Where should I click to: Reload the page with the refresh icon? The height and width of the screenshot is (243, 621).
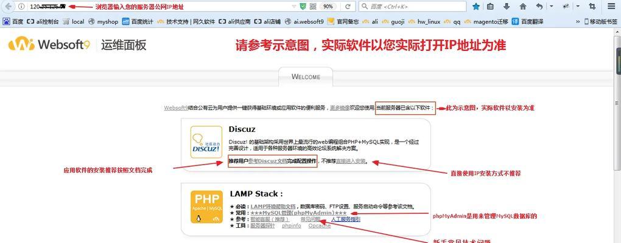coord(348,6)
